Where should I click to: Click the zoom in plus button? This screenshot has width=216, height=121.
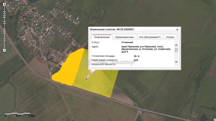click(x=4, y=4)
